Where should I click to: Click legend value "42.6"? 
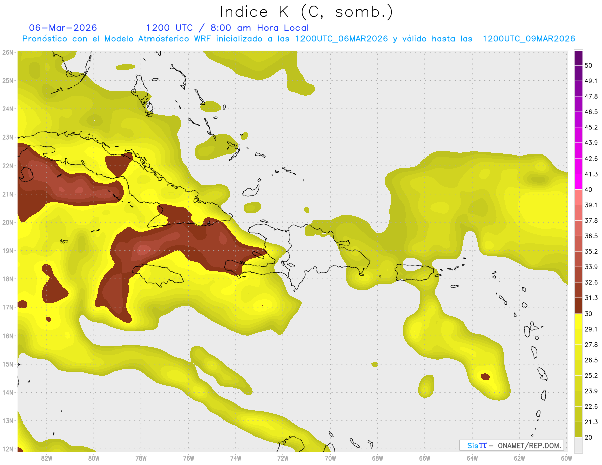point(591,159)
